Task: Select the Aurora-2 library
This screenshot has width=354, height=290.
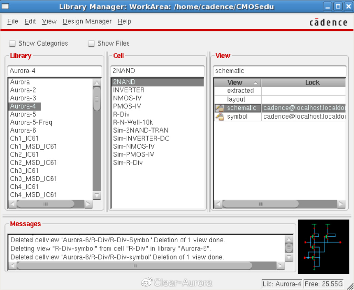Action: (x=23, y=90)
